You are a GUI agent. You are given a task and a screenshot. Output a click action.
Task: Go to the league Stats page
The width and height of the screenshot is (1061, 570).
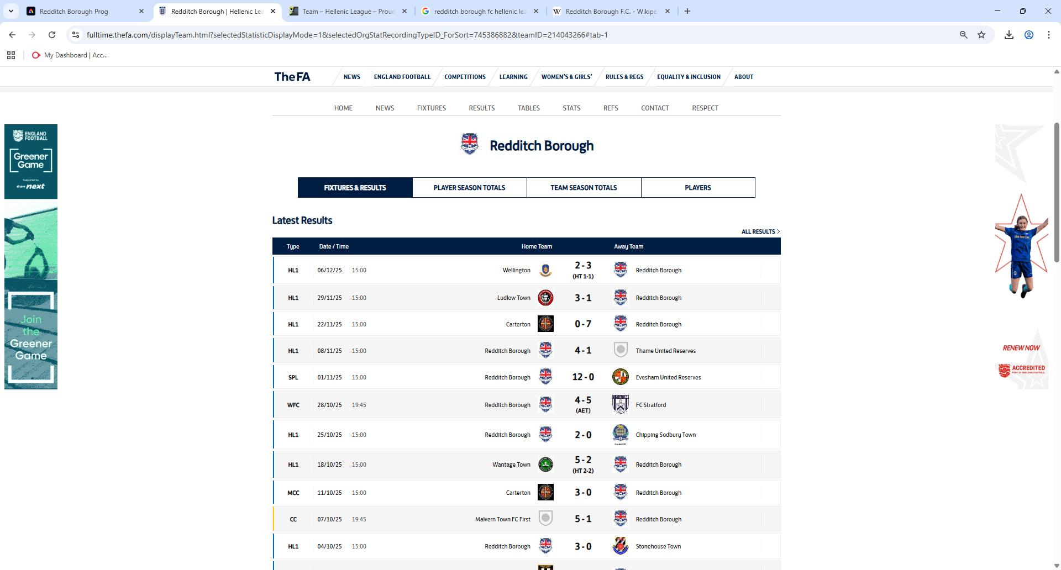pos(571,108)
